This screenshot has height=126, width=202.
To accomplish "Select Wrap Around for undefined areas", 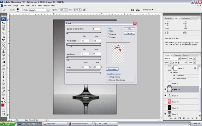I will point(109,77).
